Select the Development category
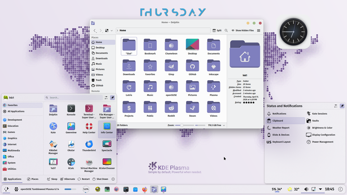This screenshot has height=195, width=347. point(23,120)
